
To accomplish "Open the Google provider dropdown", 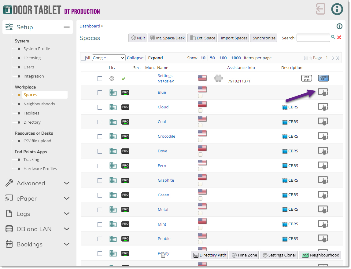I will click(109, 58).
